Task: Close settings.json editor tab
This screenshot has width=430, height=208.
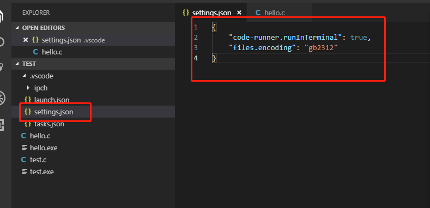Action: pyautogui.click(x=239, y=13)
